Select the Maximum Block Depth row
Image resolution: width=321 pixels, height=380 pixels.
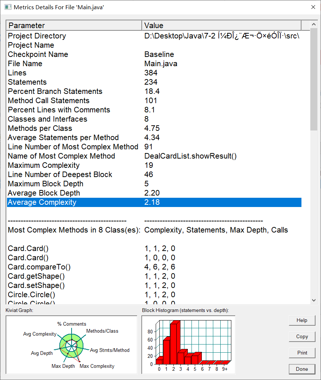pos(154,184)
